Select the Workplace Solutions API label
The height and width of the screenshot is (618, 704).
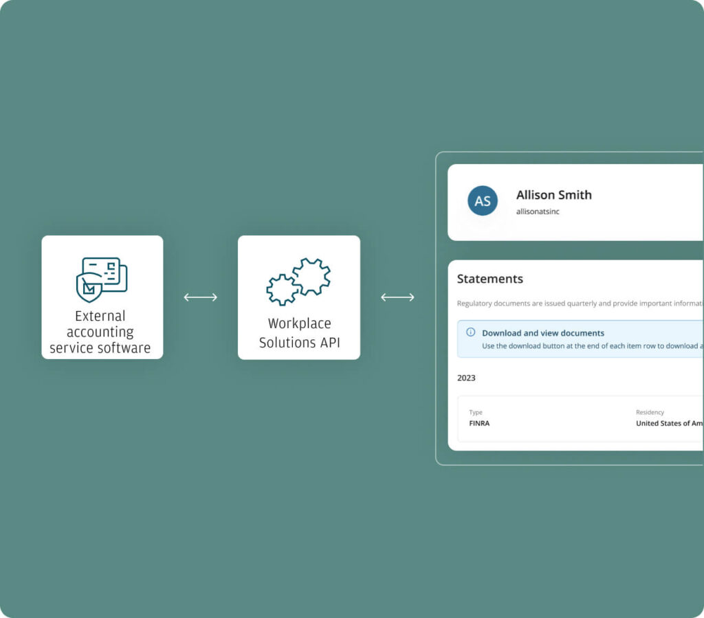click(299, 332)
